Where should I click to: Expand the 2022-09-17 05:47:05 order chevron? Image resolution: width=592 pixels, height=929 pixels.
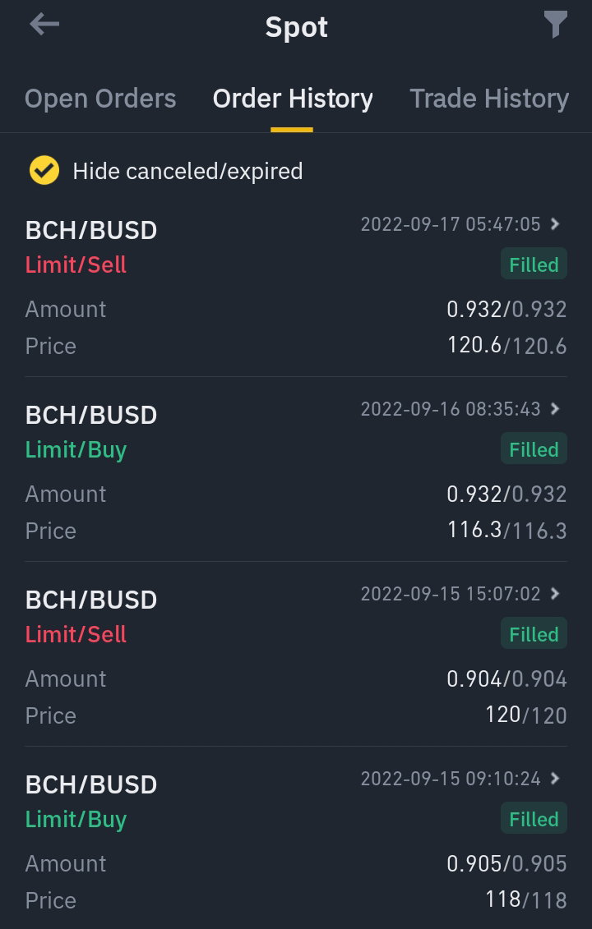555,224
